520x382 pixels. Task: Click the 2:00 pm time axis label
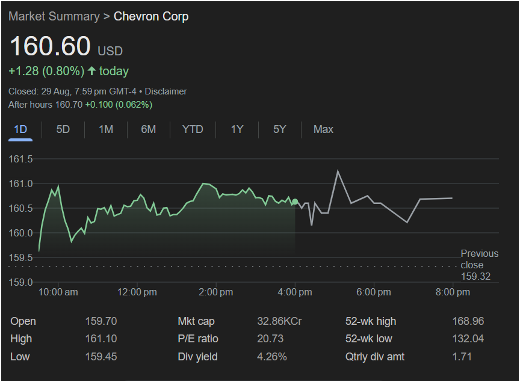coord(216,292)
